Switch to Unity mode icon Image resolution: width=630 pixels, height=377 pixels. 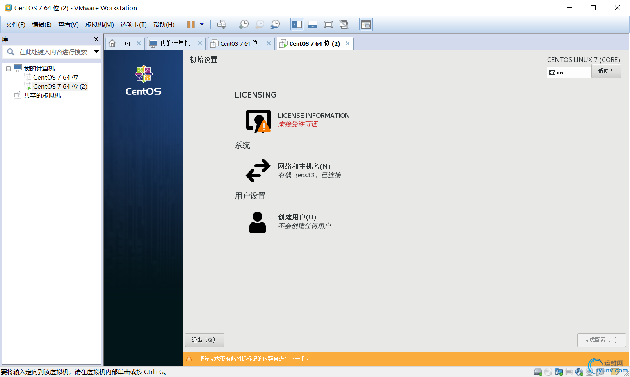tap(344, 25)
